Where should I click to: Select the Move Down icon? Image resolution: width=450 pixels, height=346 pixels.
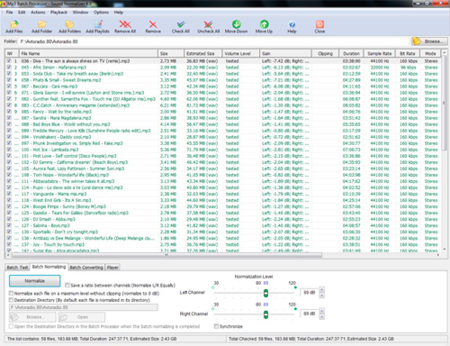pyautogui.click(x=237, y=25)
